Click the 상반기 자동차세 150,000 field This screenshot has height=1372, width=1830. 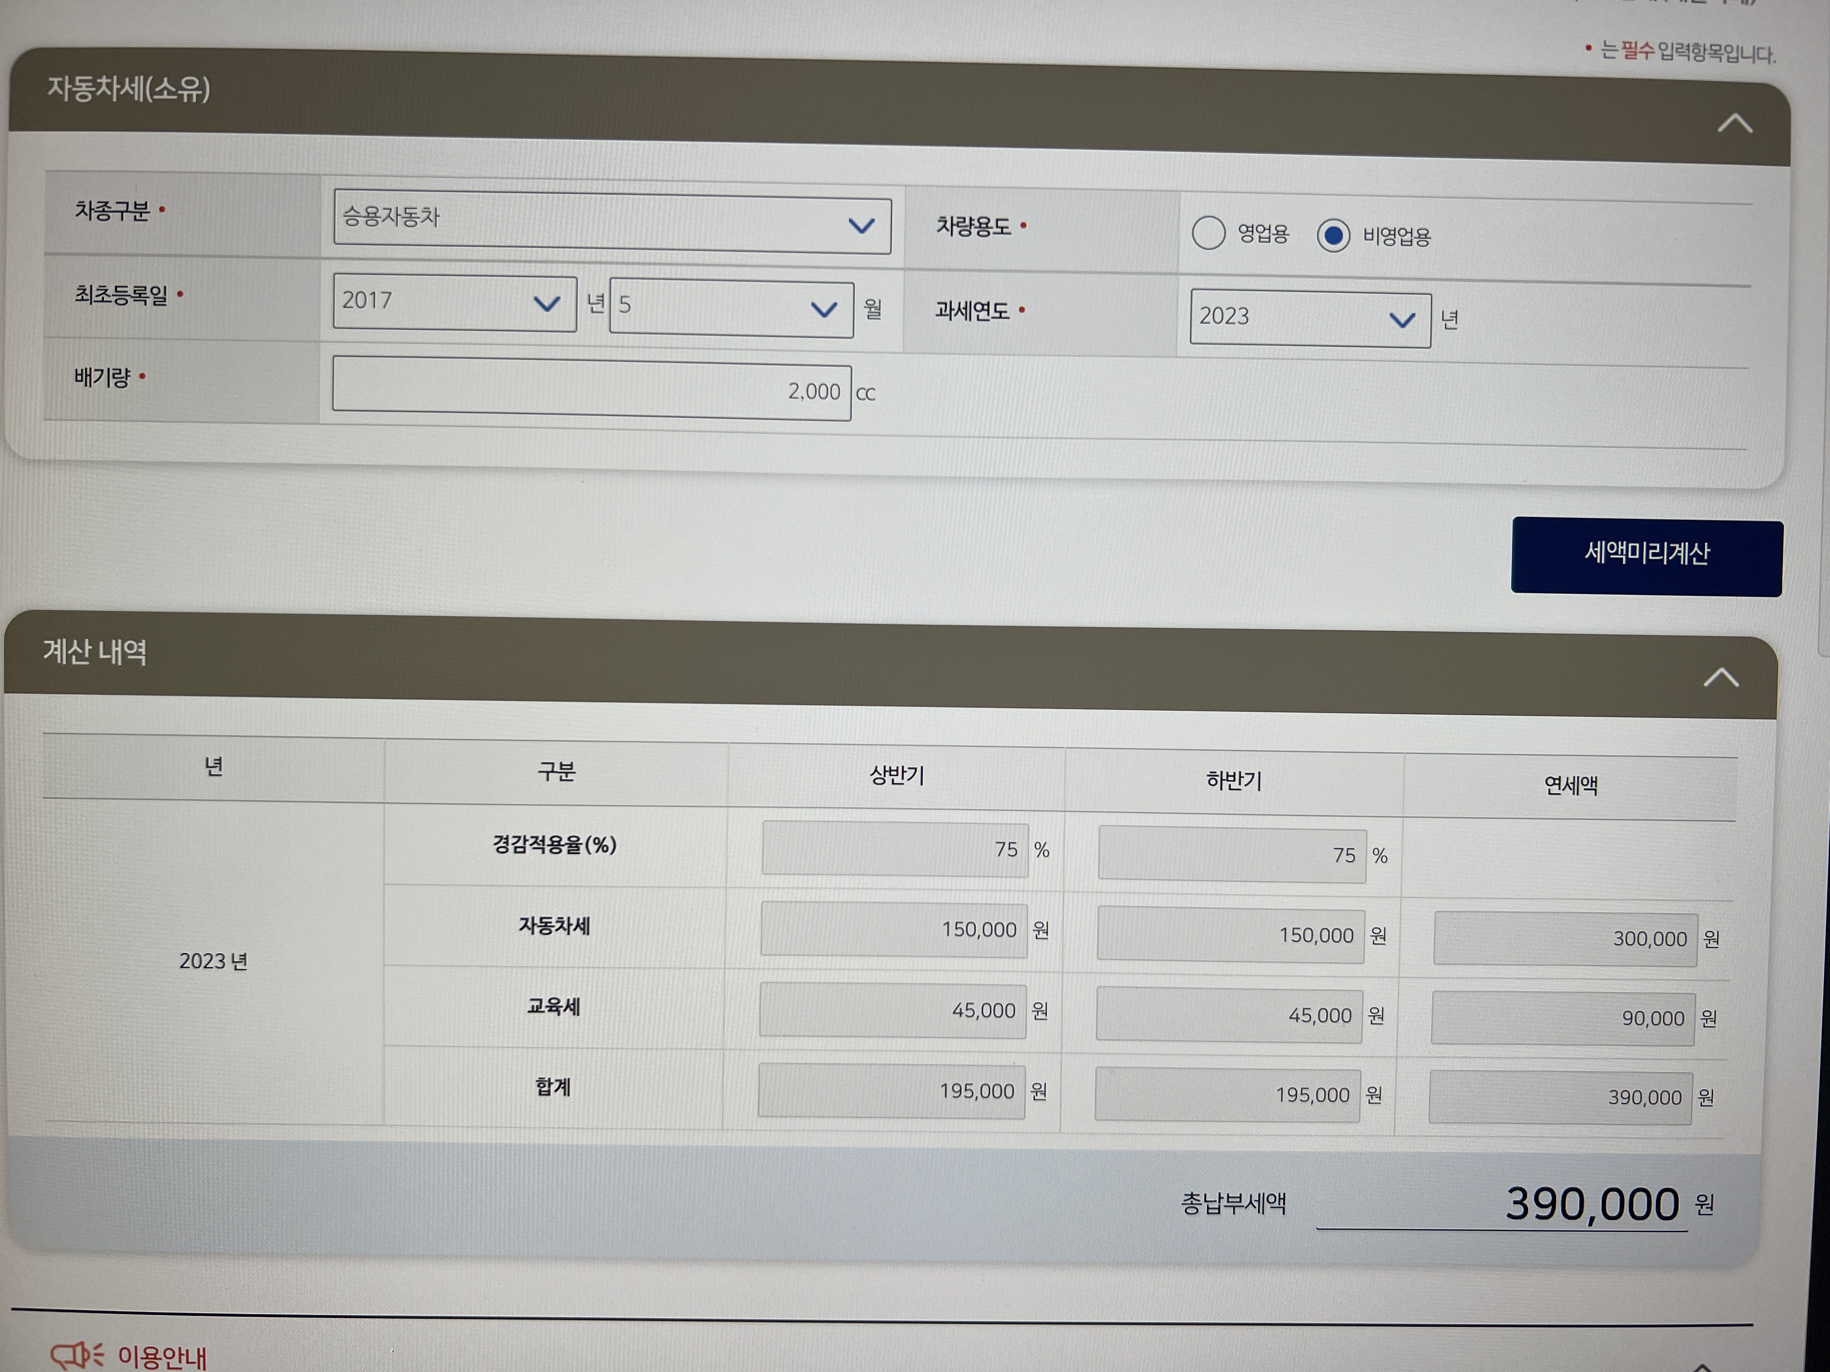pyautogui.click(x=894, y=930)
